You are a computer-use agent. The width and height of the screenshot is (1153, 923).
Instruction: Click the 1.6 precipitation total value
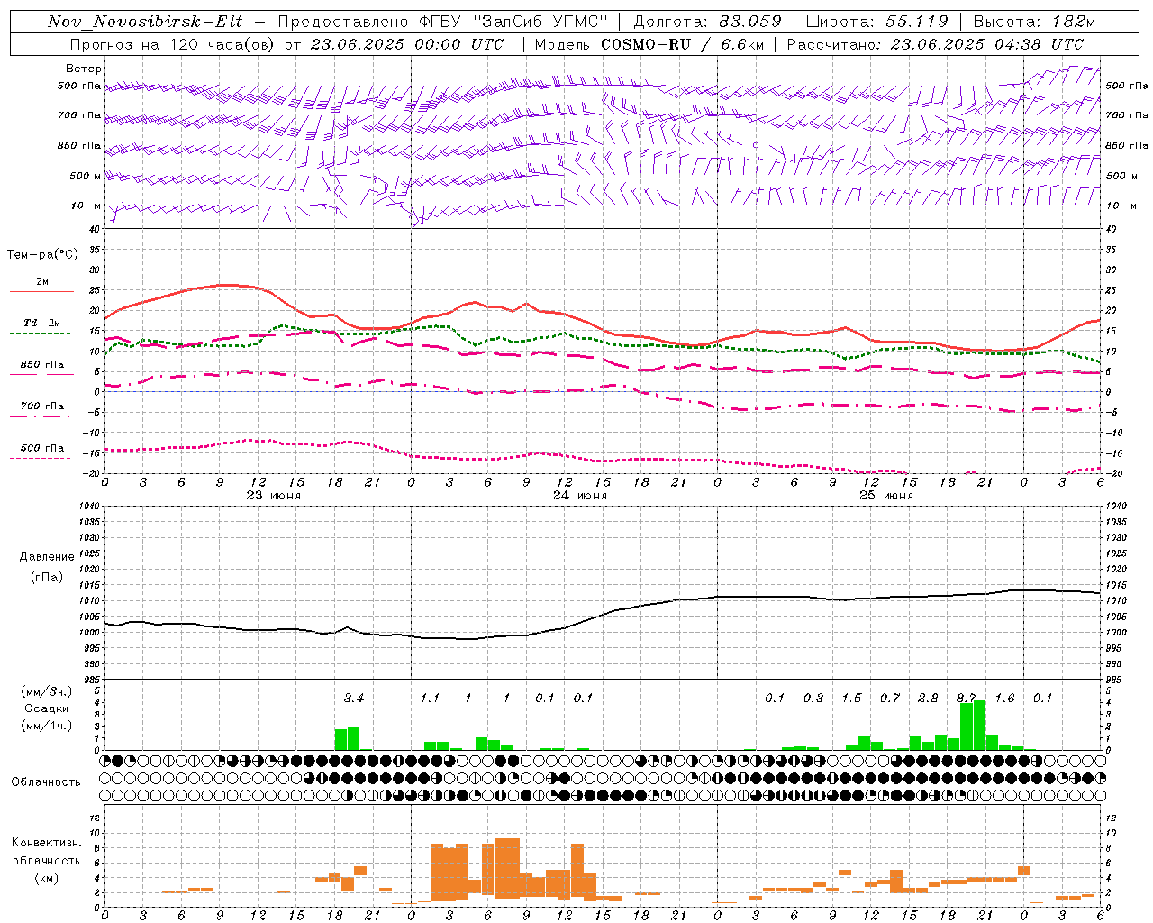(1004, 699)
